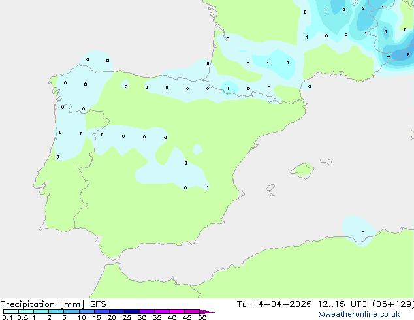Click the 45 to 50 mm legend swatch
Viewport: 414px width, 320px height.
coord(192,312)
